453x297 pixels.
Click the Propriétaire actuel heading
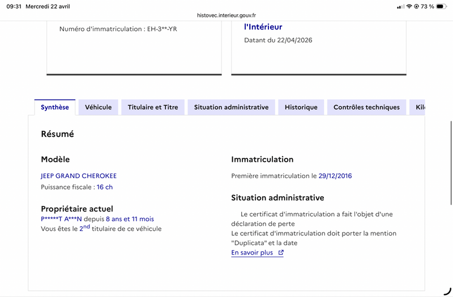(x=77, y=209)
